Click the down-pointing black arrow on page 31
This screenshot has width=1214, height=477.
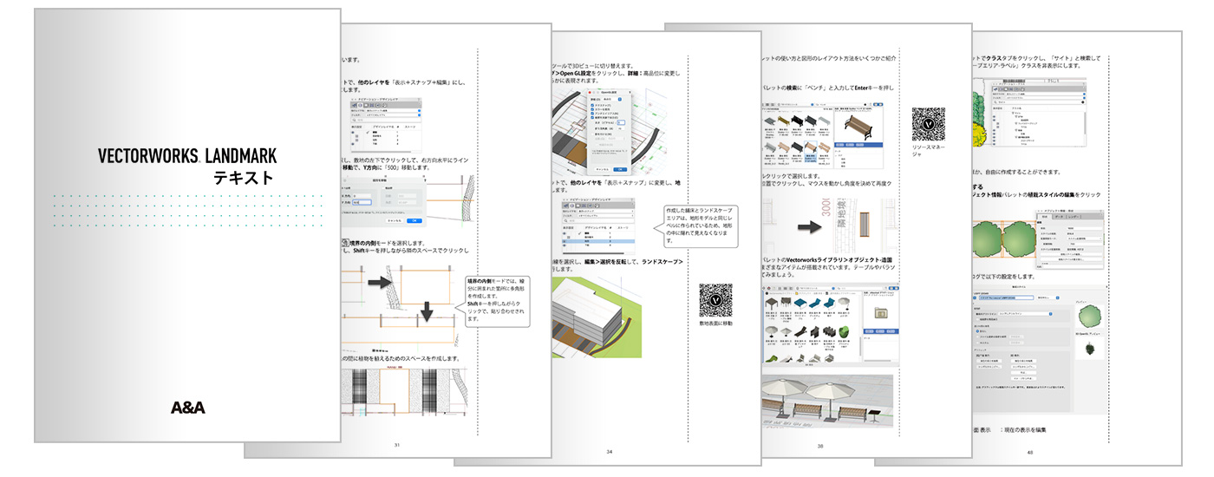[x=428, y=311]
